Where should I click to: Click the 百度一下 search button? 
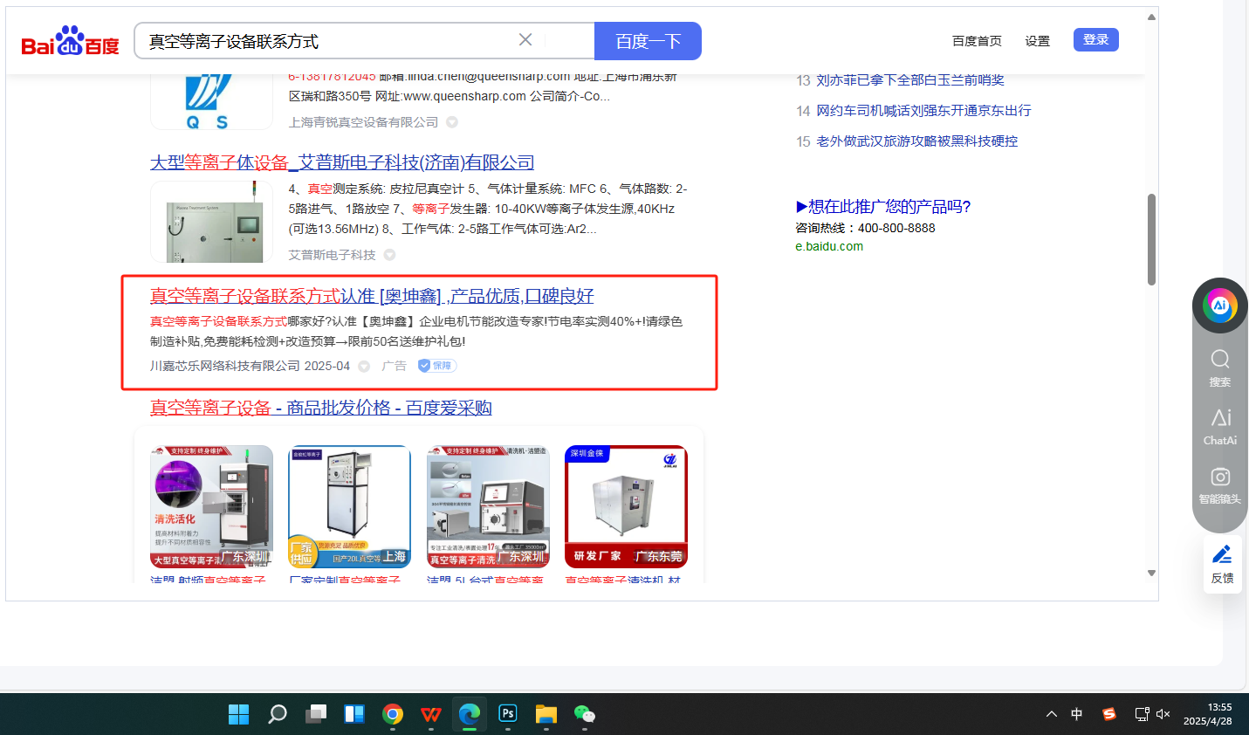(648, 41)
